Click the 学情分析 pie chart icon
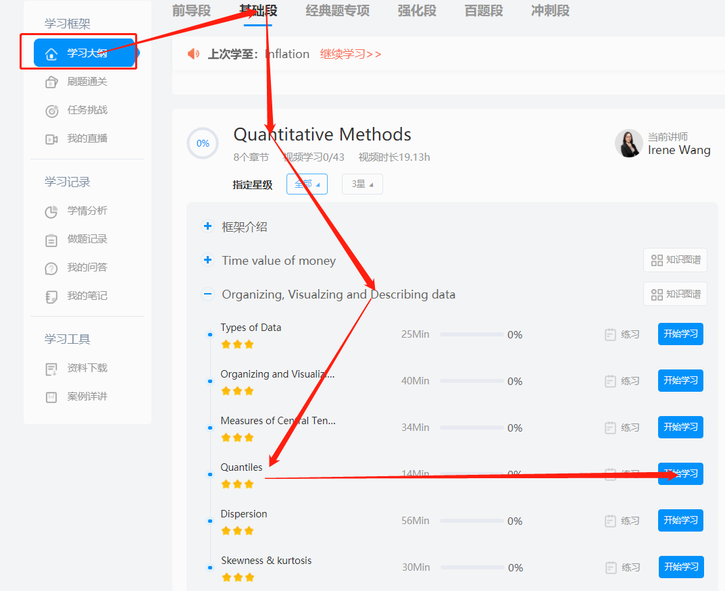Image resolution: width=725 pixels, height=591 pixels. pos(51,211)
